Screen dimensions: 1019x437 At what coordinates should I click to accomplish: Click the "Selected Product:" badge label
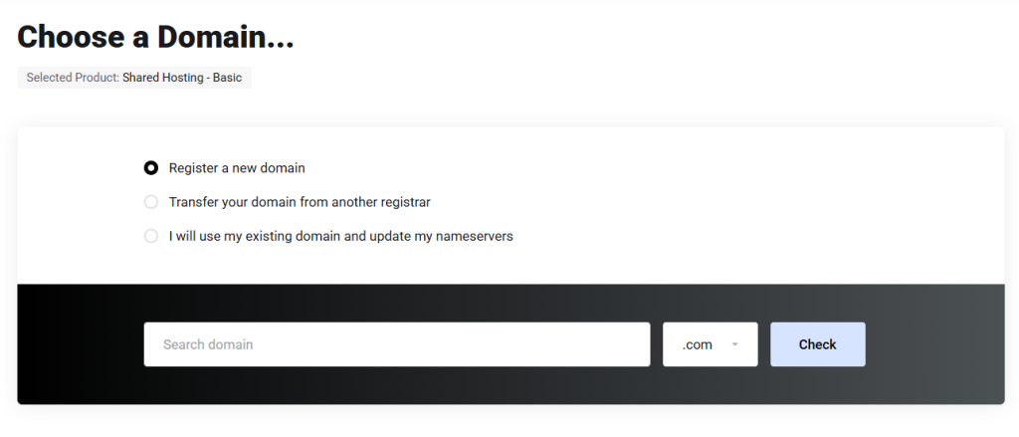click(72, 78)
